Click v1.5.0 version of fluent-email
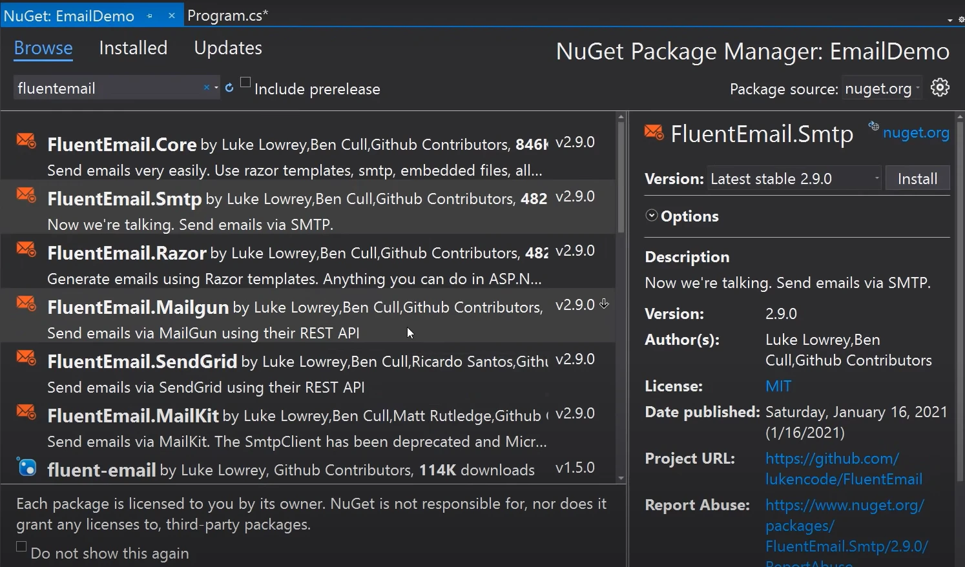Viewport: 965px width, 567px height. pyautogui.click(x=575, y=467)
